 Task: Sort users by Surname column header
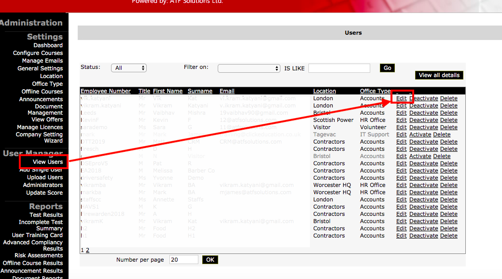click(x=200, y=91)
